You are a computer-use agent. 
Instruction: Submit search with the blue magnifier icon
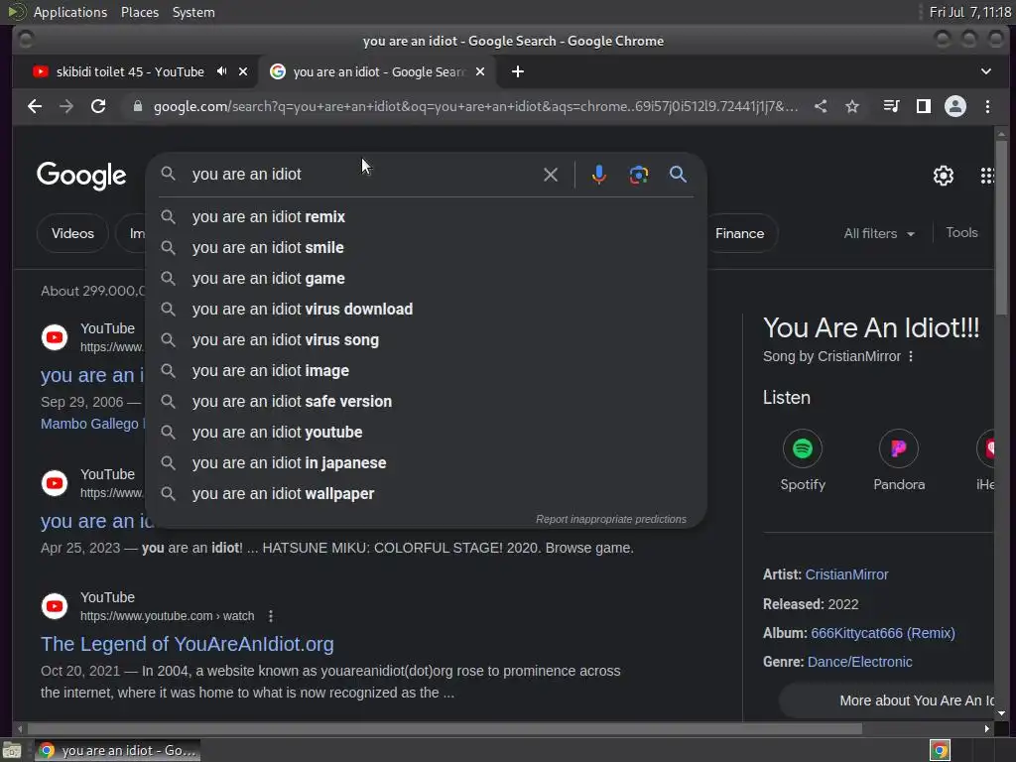(x=678, y=175)
